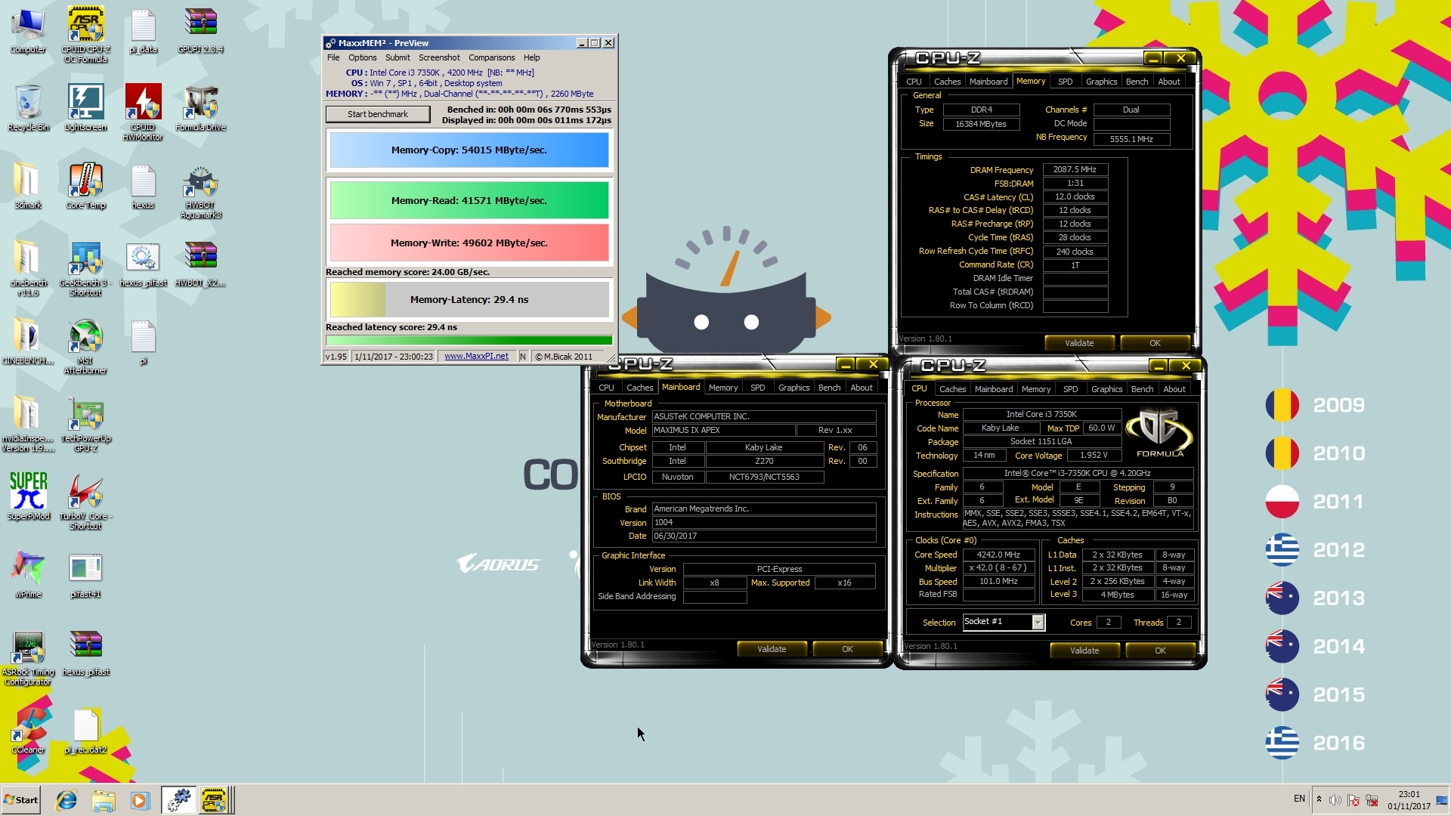
Task: Launch CPUID HWMonitor shortcut
Action: pyautogui.click(x=143, y=113)
